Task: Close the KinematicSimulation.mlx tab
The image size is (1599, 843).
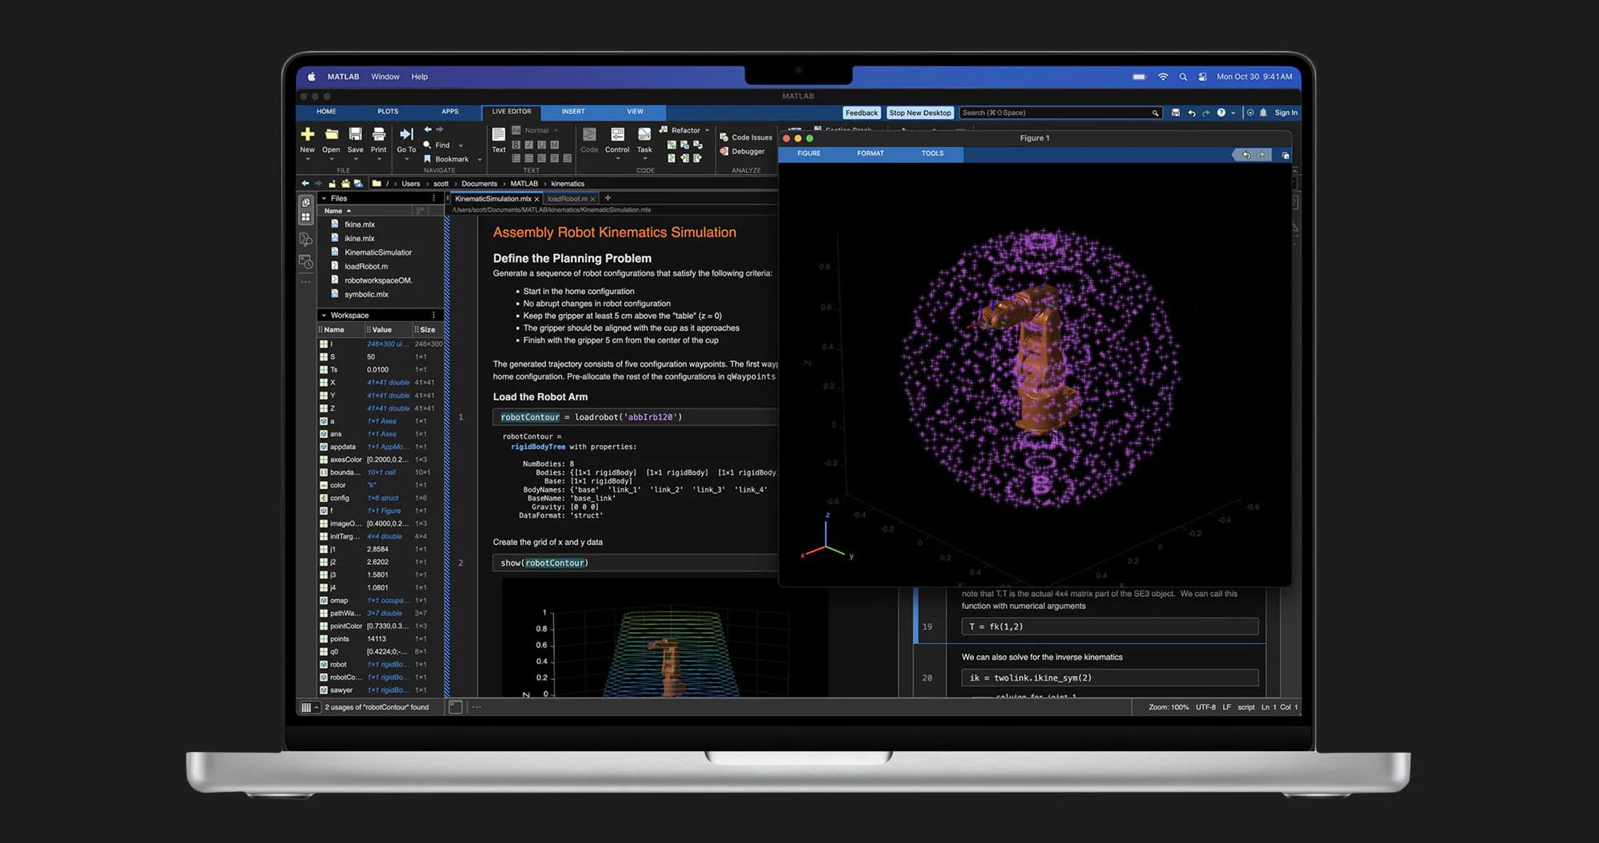Action: point(537,199)
